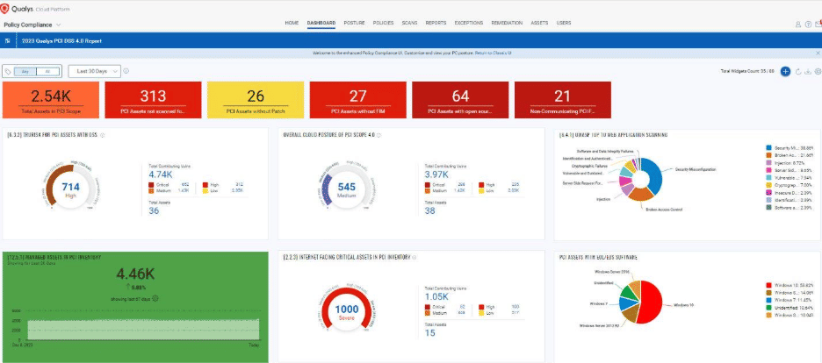
Task: Click the Qualys logo icon
Action: coord(4,9)
